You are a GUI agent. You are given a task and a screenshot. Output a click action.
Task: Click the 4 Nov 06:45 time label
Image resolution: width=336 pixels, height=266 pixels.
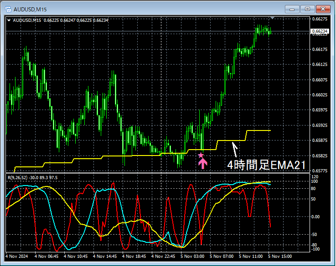[47, 256]
